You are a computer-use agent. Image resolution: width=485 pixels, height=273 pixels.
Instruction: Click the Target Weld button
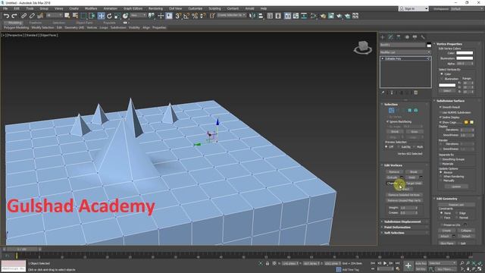pos(414,184)
